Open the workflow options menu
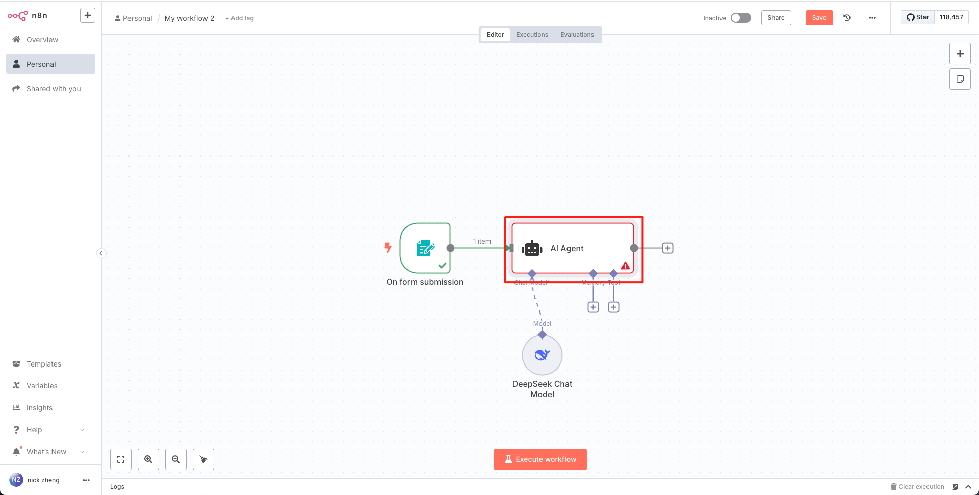 (x=872, y=18)
